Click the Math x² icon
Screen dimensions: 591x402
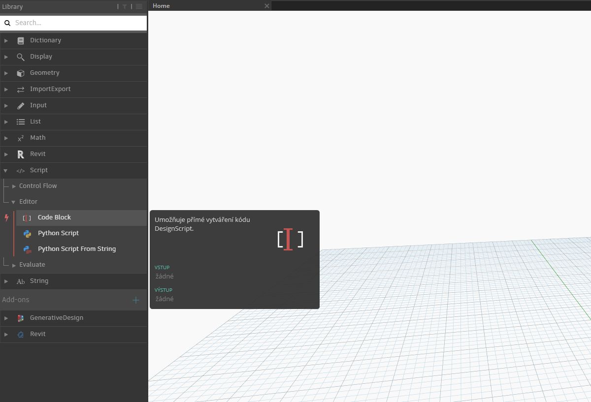(20, 138)
